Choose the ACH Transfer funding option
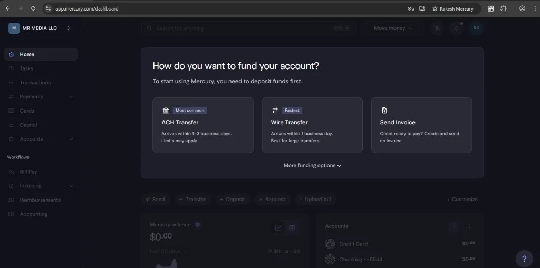Viewport: 540px width, 268px height. pyautogui.click(x=203, y=125)
